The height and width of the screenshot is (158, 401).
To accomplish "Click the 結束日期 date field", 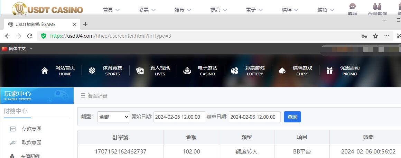I will coord(255,117).
